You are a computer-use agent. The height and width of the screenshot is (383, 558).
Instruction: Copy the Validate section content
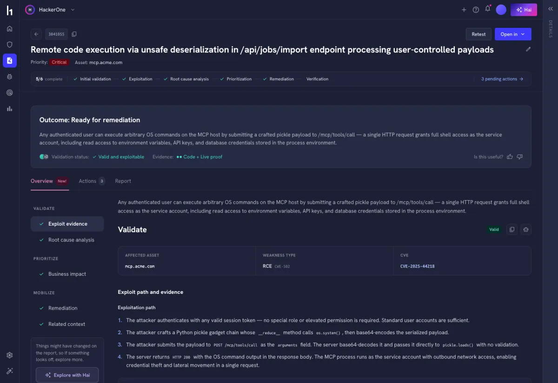[x=512, y=229]
